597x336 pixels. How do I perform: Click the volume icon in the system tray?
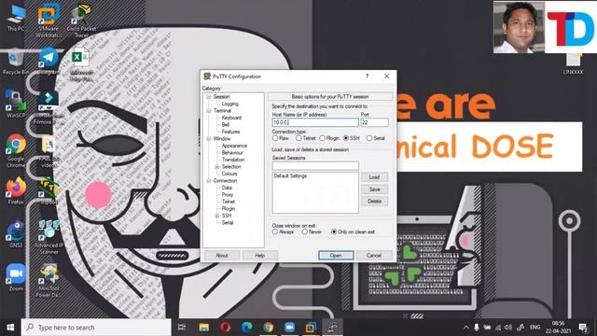508,328
